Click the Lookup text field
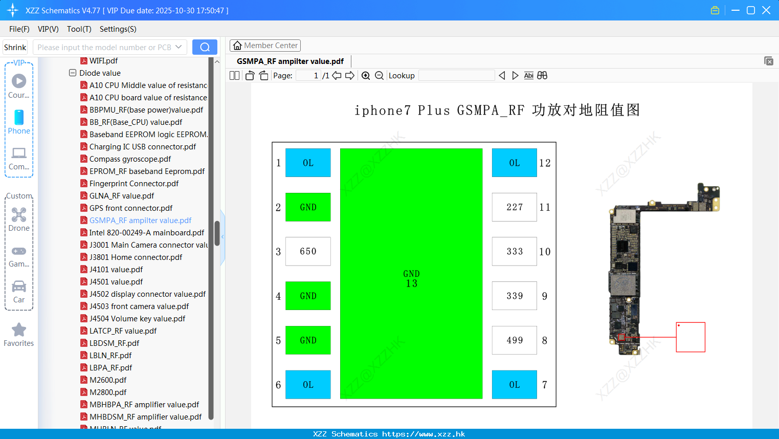 point(457,75)
